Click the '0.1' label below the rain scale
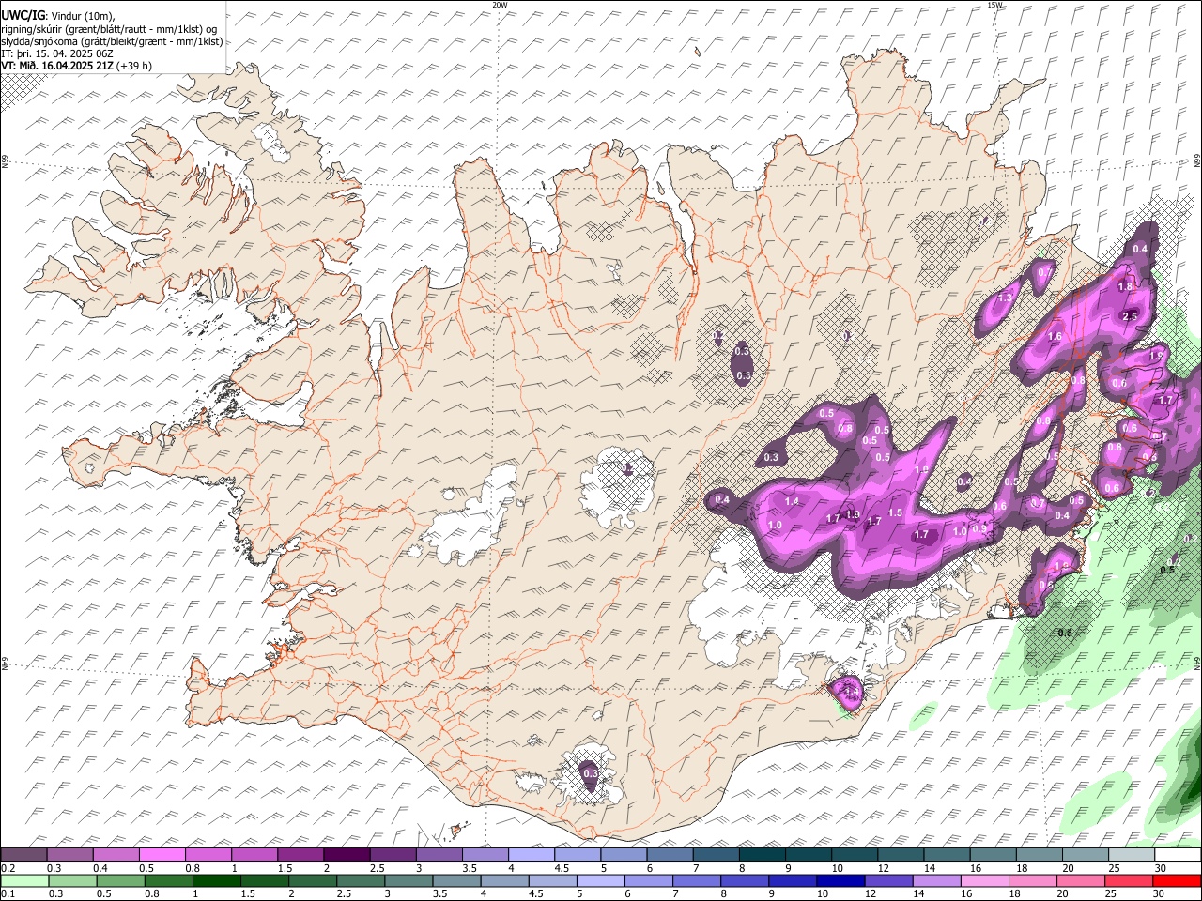1202x901 pixels. [x=8, y=893]
